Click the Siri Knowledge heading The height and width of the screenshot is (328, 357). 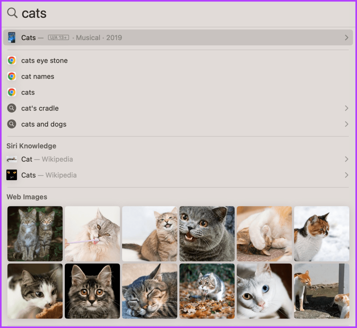pos(31,146)
